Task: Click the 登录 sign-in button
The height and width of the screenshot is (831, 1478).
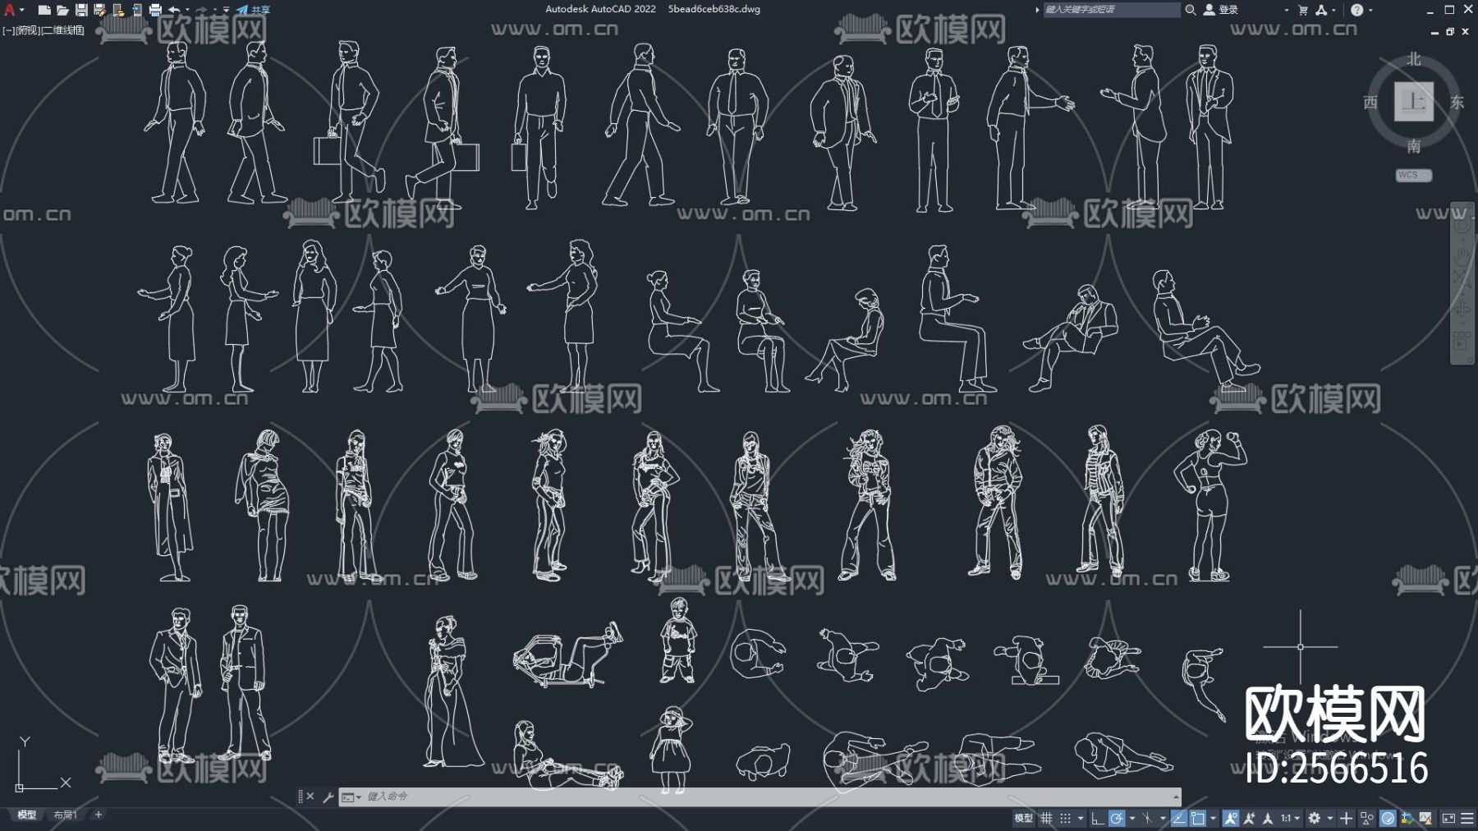Action: pyautogui.click(x=1221, y=10)
